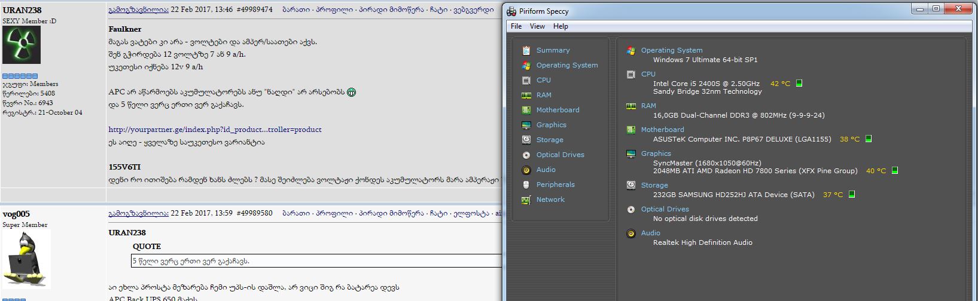Open Motherboard page from the Speccy sidebar
Viewport: 978px width, 301px height.
pos(557,110)
